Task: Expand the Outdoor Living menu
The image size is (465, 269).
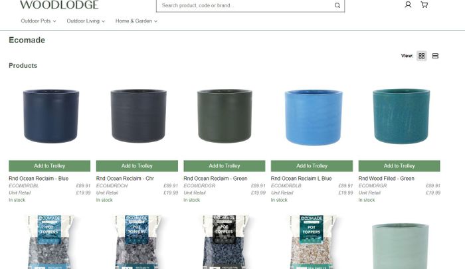Action: coord(86,21)
